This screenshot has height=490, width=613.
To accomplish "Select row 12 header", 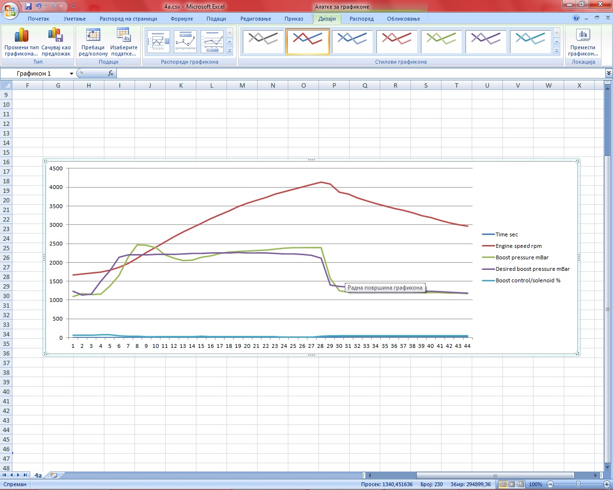I will click(x=6, y=123).
